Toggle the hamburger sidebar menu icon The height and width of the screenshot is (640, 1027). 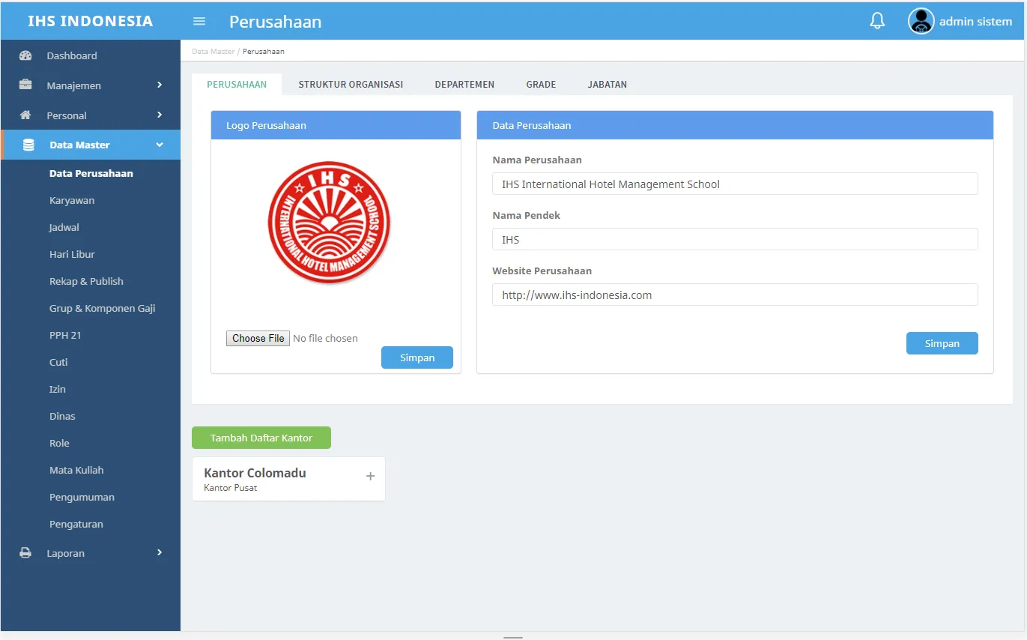tap(199, 21)
